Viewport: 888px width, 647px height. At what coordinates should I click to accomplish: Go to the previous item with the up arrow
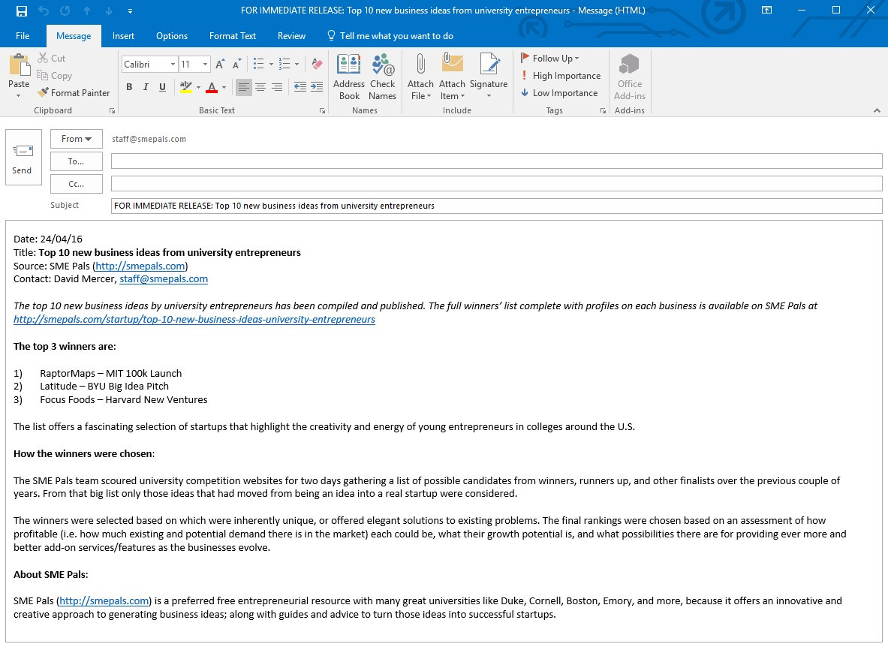(x=86, y=11)
